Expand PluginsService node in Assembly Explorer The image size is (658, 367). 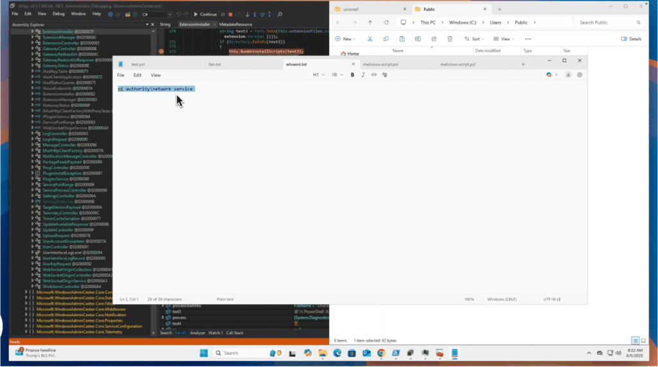point(32,179)
